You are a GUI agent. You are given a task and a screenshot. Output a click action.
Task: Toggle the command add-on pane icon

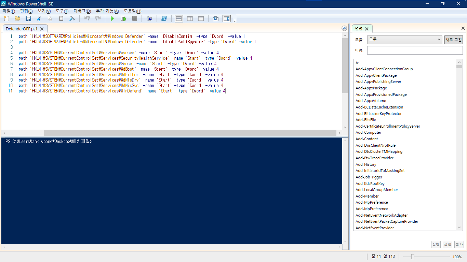(227, 18)
